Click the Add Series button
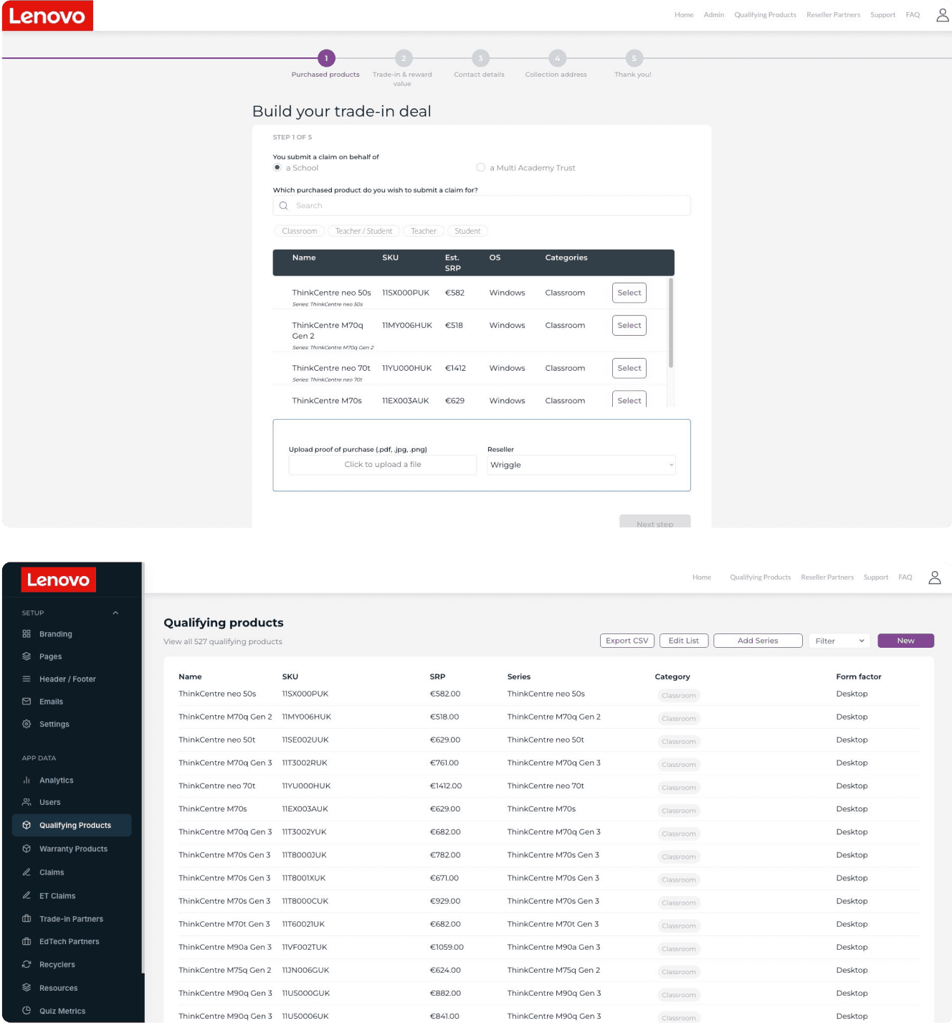This screenshot has height=1023, width=952. coord(758,641)
